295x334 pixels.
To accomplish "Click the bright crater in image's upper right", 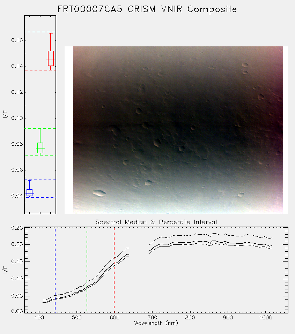I will (245, 65).
